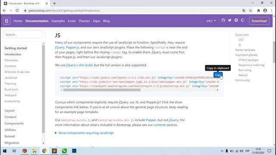Image resolution: width=276 pixels, height=155 pixels.
Task: Open the Chrome profile avatar icon
Action: point(265,10)
